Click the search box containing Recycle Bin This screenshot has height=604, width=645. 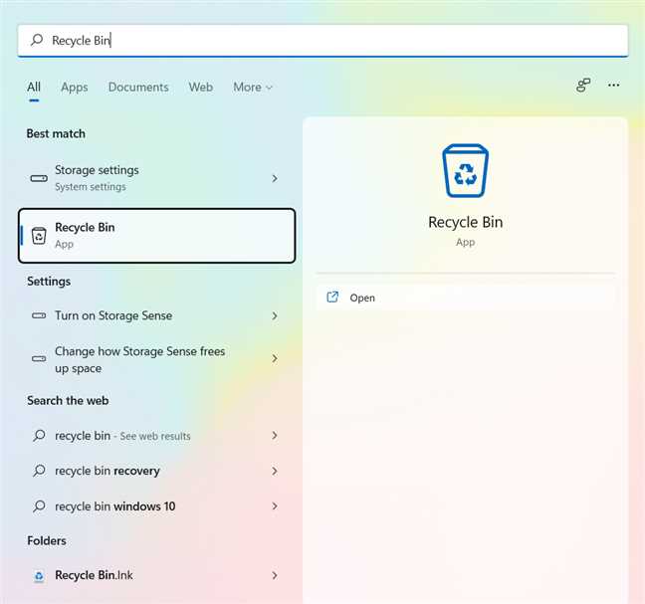[322, 40]
